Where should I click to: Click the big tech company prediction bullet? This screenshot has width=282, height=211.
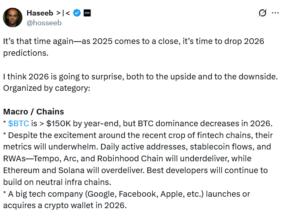click(x=126, y=194)
